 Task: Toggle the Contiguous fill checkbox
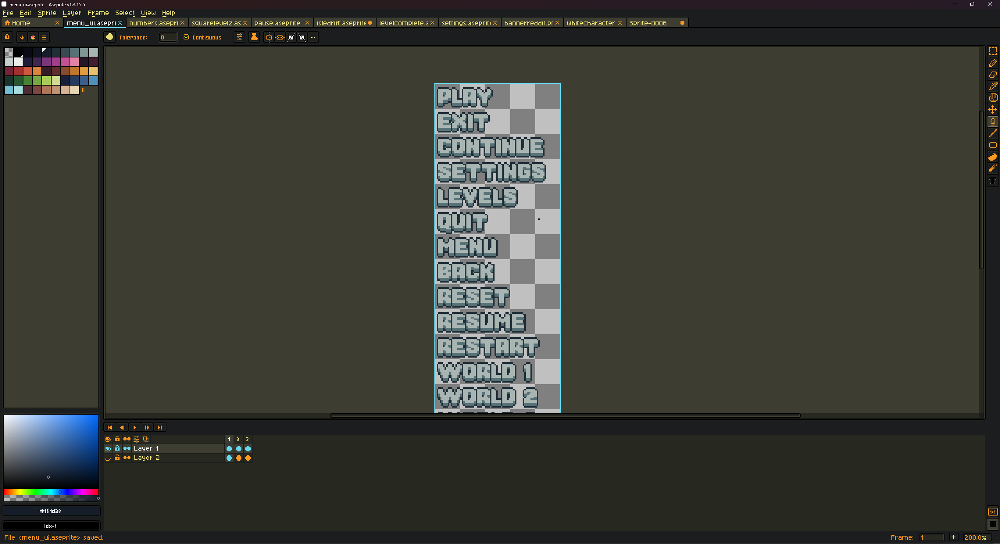click(186, 37)
